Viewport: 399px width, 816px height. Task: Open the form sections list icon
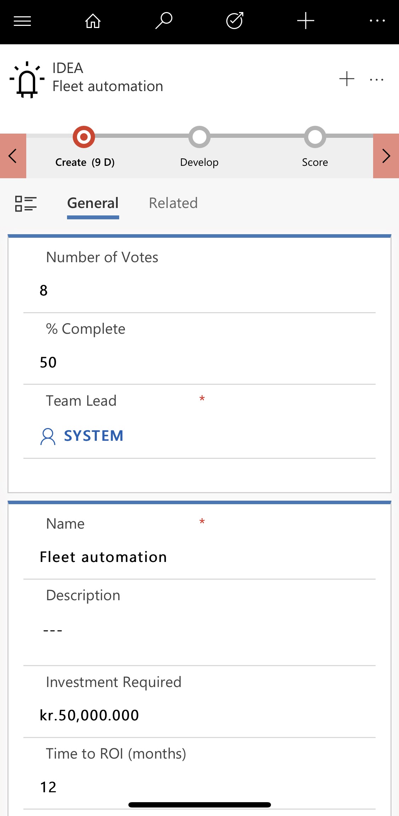click(26, 204)
